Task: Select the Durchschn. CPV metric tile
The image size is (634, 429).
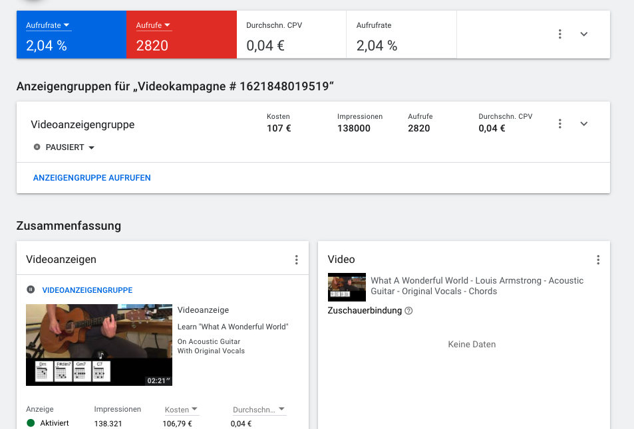Action: (x=291, y=35)
